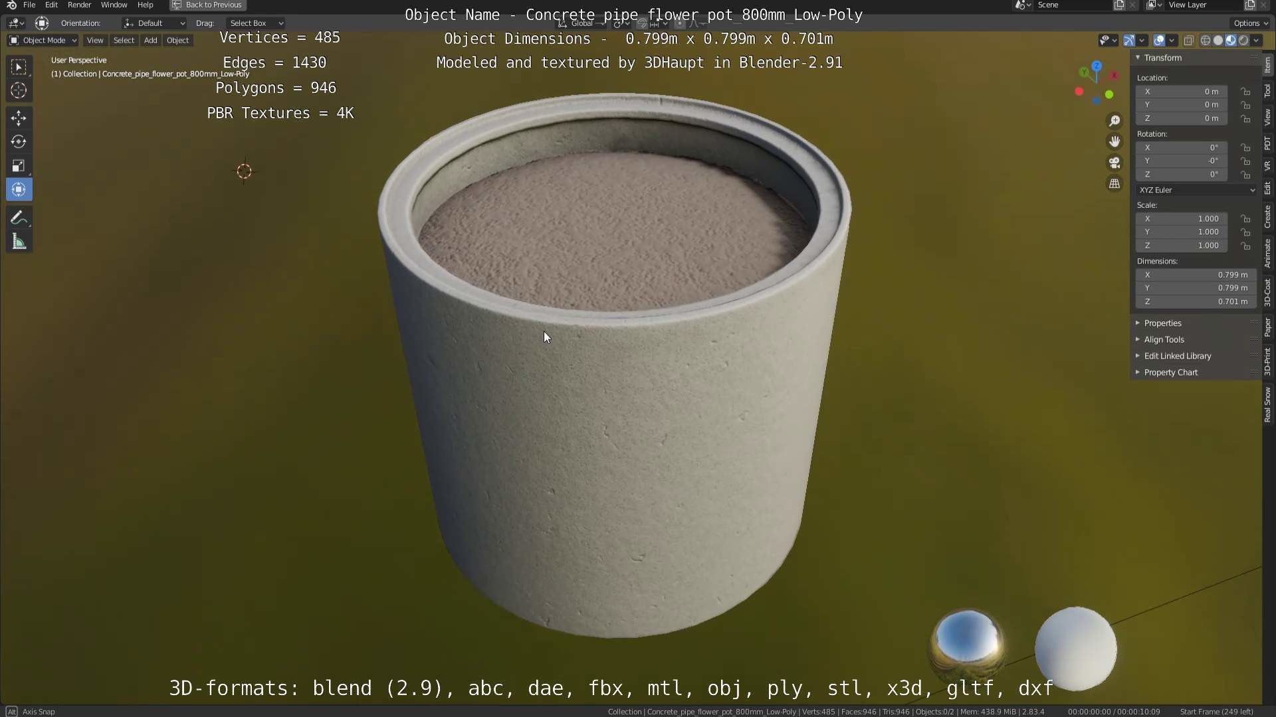
Task: Select the Rotate tool
Action: 19,142
